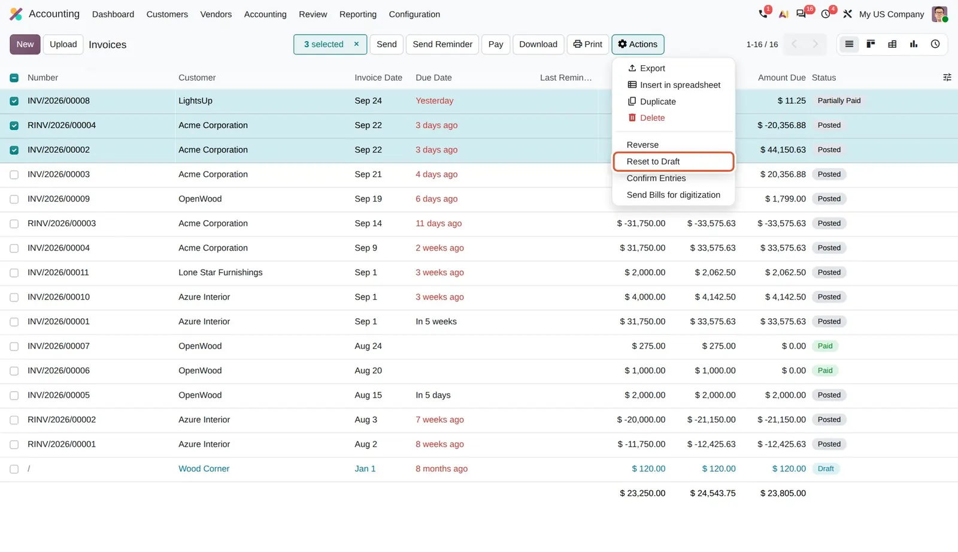Screen dimensions: 958x552
Task: Click the Send button
Action: pos(387,44)
